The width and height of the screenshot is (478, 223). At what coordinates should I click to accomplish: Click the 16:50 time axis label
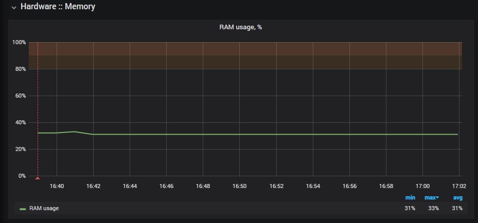pos(240,186)
